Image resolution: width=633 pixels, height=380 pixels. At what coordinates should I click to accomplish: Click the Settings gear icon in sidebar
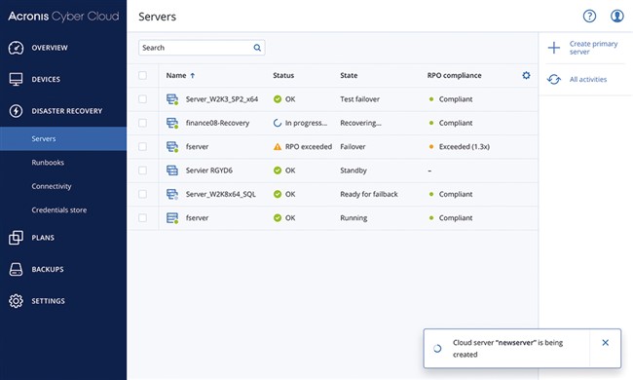tap(16, 301)
